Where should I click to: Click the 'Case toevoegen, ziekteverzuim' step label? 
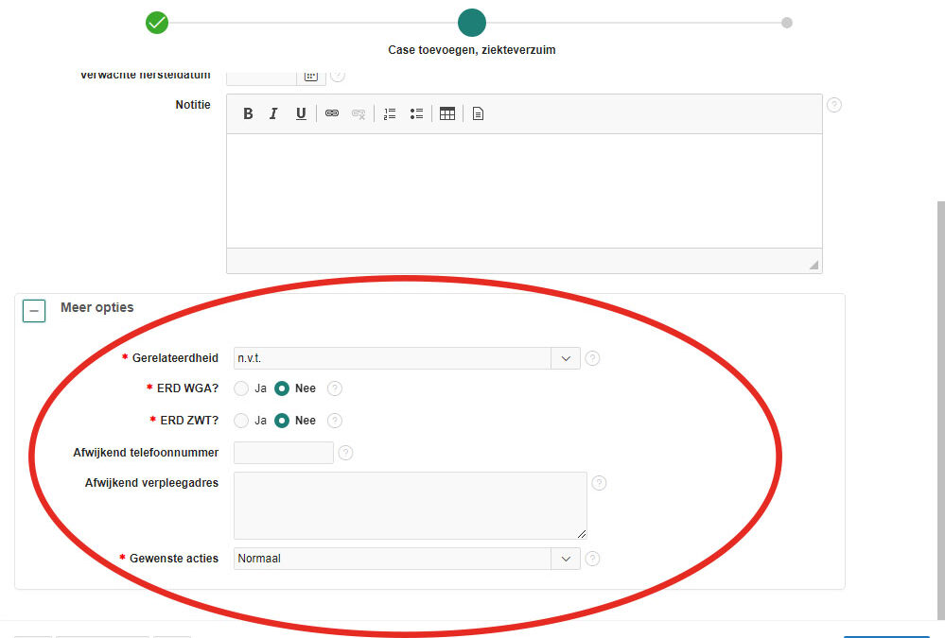pos(472,50)
